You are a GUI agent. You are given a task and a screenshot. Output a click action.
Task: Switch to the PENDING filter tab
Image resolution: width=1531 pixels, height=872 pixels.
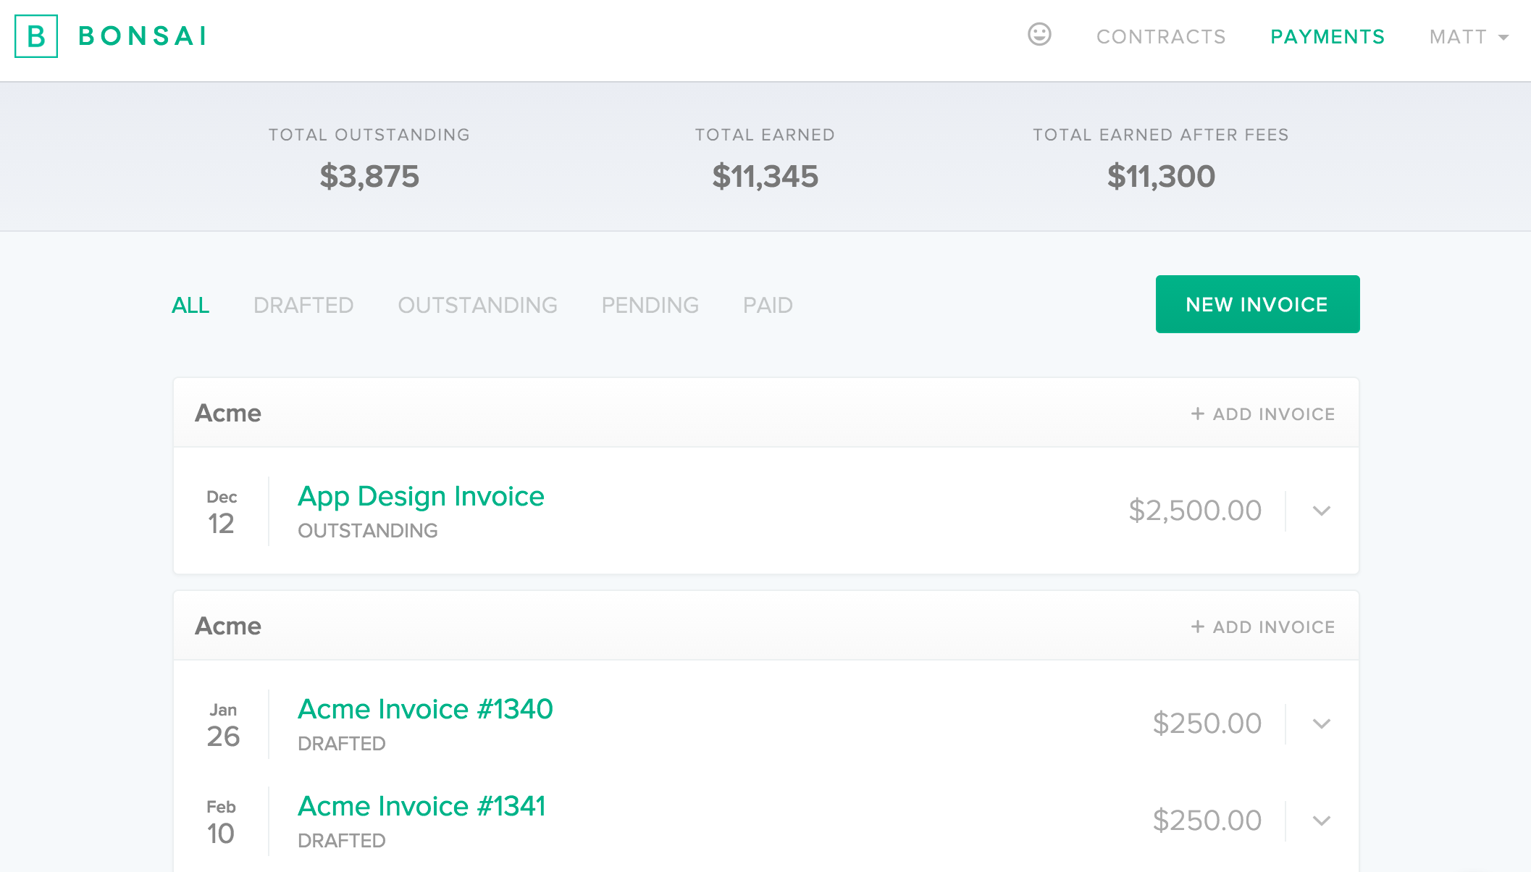coord(650,306)
